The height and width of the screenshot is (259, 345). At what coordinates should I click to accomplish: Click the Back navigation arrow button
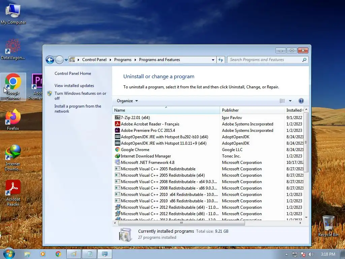50,60
